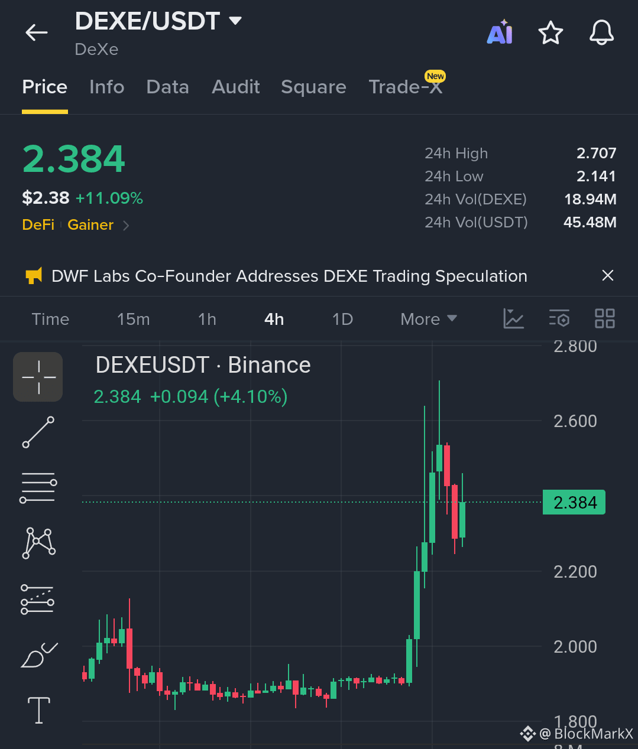Screen dimensions: 638x749
Task: Select the projection lines measurement tool
Action: [38, 598]
